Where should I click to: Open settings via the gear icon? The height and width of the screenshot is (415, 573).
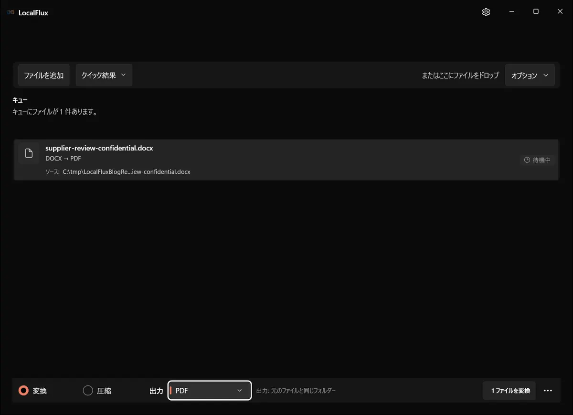click(486, 12)
